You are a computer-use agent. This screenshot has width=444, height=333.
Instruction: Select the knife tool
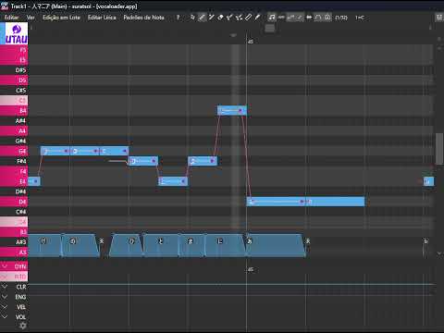point(248,18)
